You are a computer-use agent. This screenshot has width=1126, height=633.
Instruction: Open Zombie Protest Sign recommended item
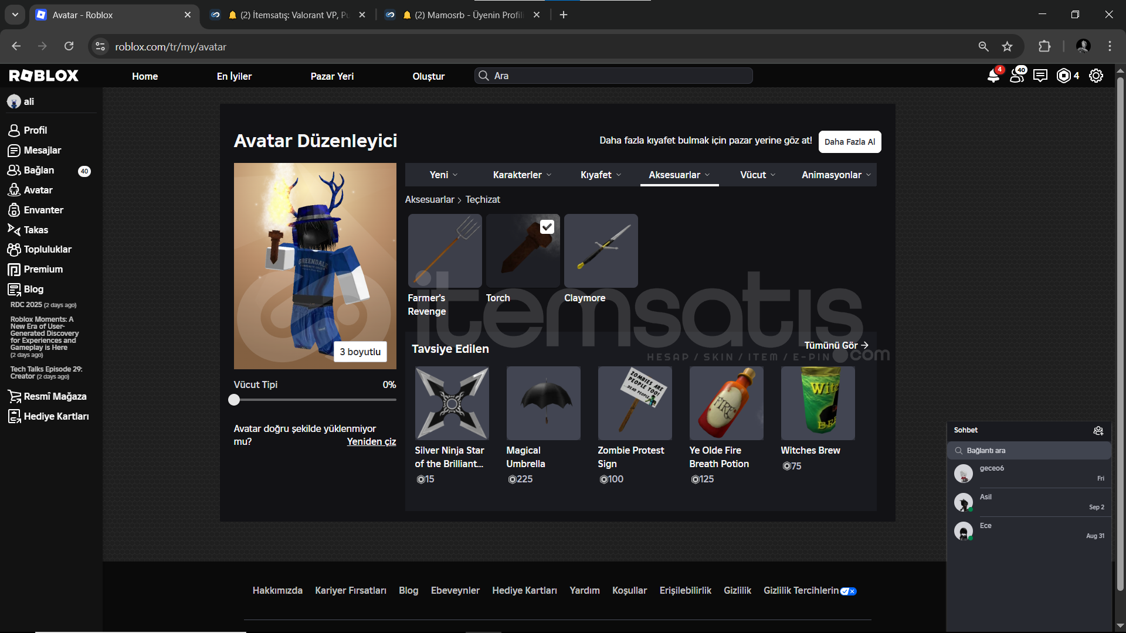[635, 403]
